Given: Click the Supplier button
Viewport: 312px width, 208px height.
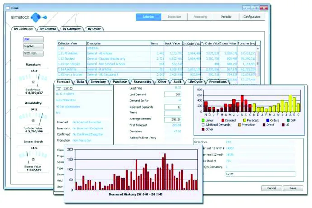Looking at the screenshot, I should point(33,46).
